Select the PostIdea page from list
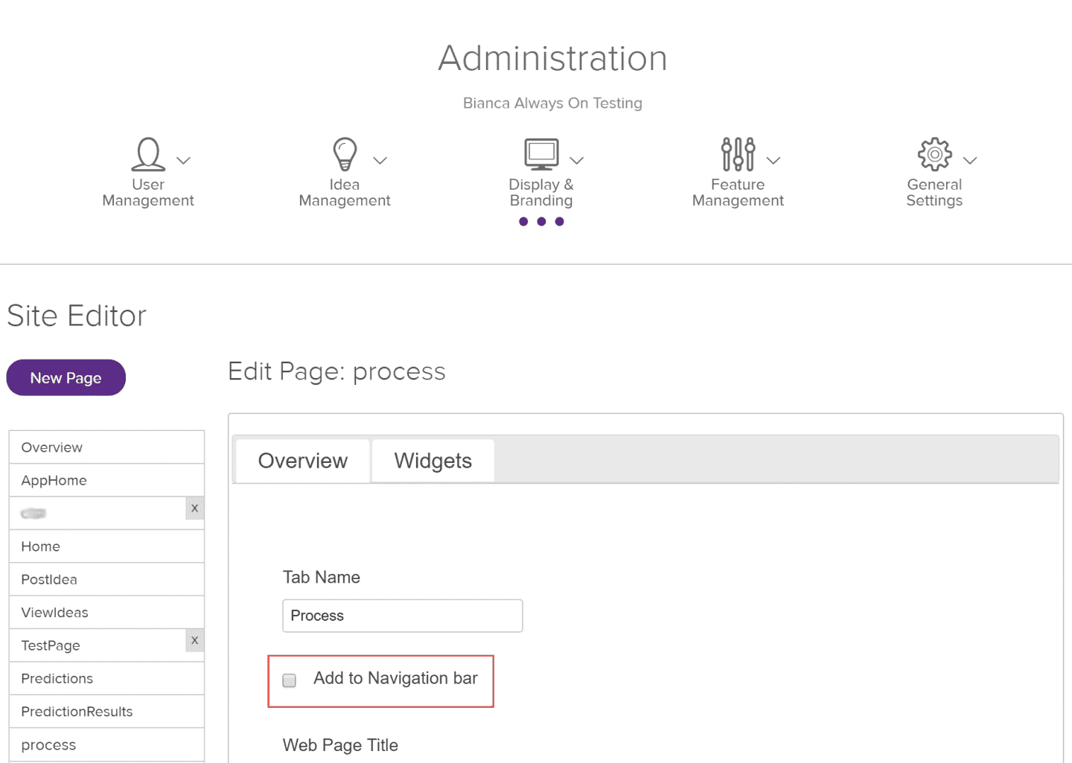Viewport: 1072px width, 763px height. coord(49,580)
